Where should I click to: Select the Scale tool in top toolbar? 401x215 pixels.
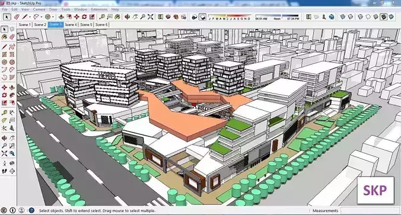[x=92, y=17]
